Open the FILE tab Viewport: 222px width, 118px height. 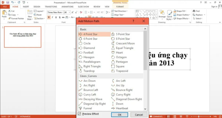5,7
